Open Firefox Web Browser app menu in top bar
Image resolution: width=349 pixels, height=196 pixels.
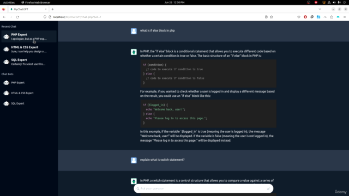coord(35,2)
